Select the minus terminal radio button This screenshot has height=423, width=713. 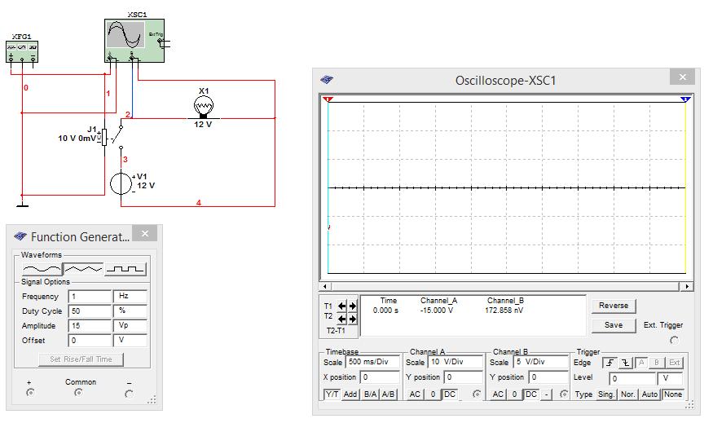[129, 394]
